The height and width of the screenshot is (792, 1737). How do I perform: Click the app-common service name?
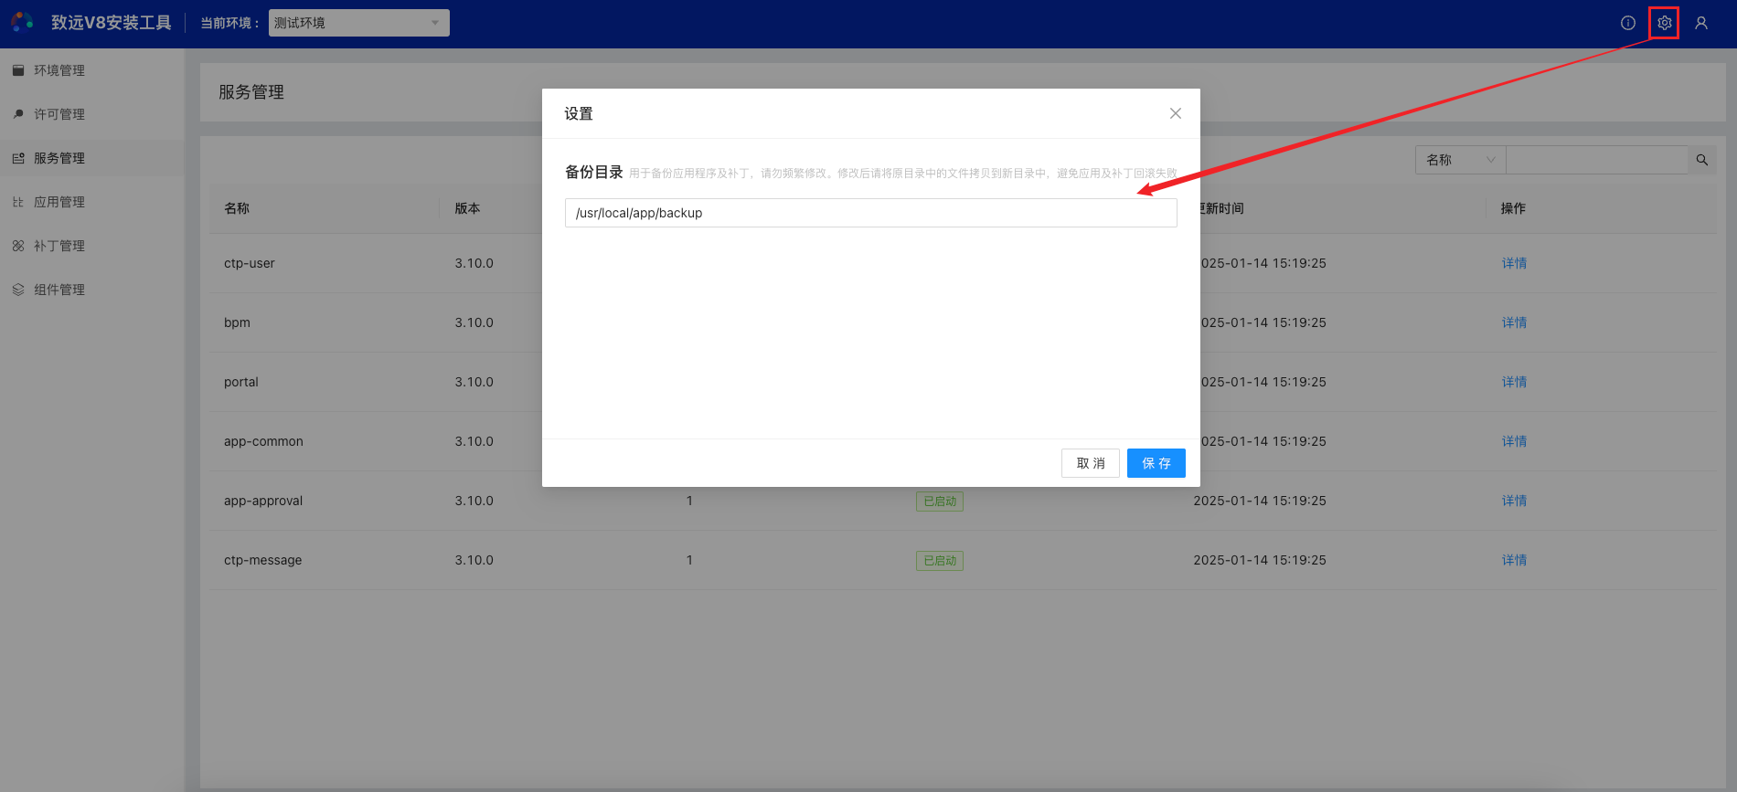(x=263, y=441)
